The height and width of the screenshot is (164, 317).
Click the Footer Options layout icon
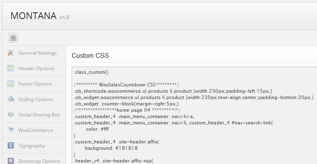(11, 84)
